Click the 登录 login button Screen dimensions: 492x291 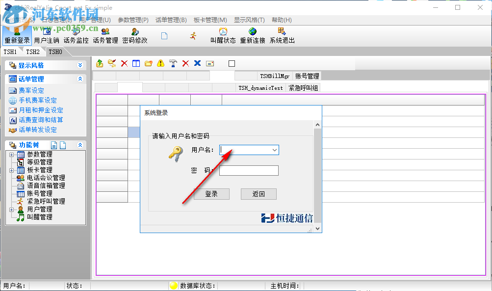[x=211, y=194]
